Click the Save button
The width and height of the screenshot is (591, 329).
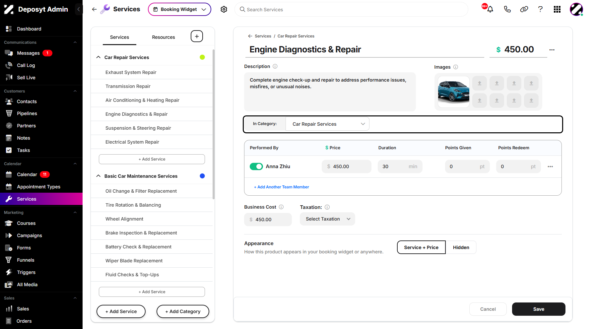click(x=539, y=309)
